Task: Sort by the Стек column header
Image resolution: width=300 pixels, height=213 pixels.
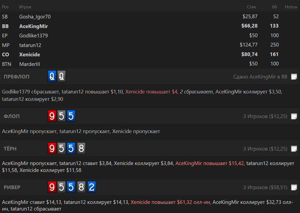Action: coord(252,7)
